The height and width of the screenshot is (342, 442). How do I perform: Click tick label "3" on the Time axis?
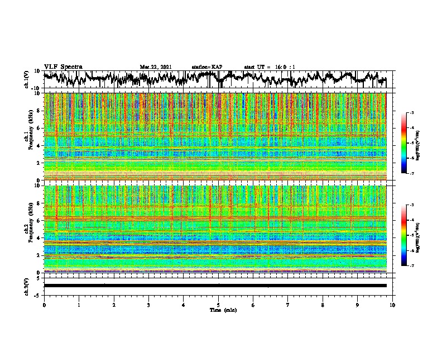click(x=148, y=305)
